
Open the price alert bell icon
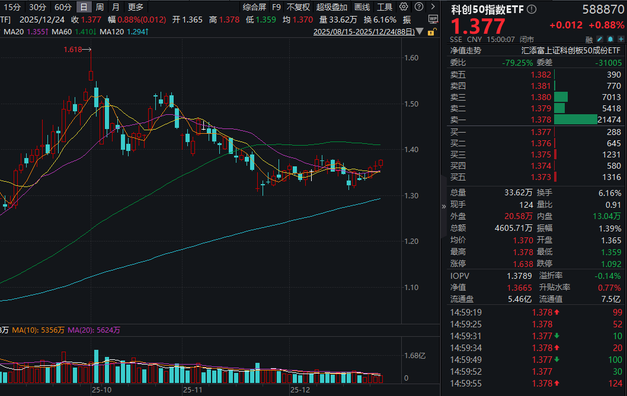(610, 39)
